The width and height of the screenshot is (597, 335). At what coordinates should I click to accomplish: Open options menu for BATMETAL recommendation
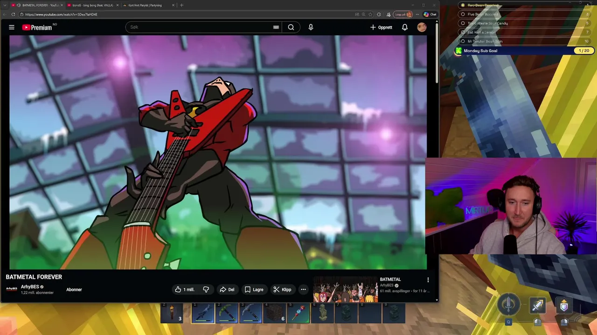point(428,280)
